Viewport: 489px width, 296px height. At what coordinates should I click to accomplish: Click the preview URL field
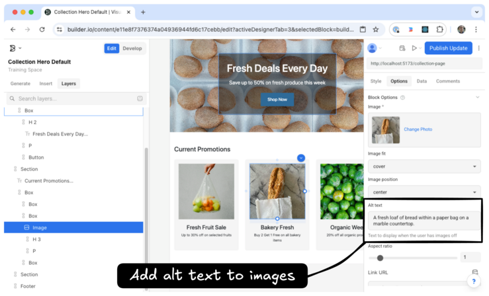[x=424, y=63]
